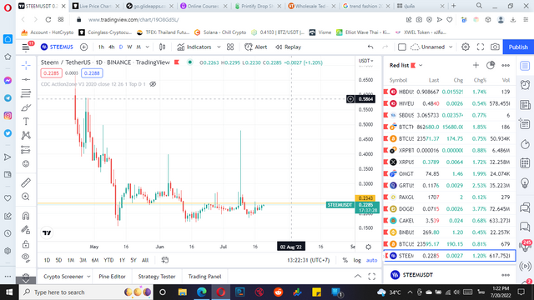Click the 0.2288 buy price box
Viewport: 534px width, 300px height.
(92, 73)
